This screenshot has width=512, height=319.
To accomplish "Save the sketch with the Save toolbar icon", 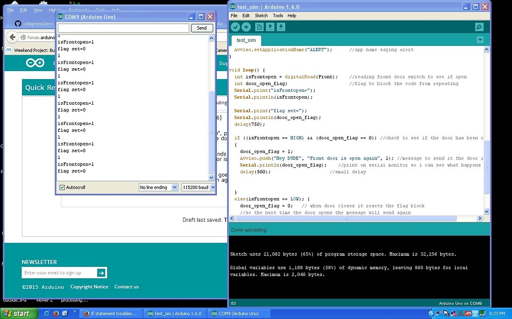I will click(x=281, y=27).
